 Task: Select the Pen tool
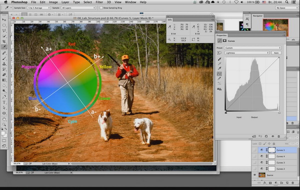point(4,97)
